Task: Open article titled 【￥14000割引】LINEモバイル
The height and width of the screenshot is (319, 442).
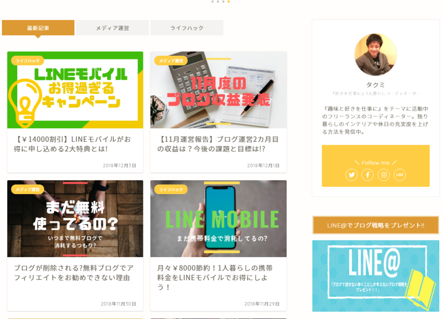Action: point(73,144)
